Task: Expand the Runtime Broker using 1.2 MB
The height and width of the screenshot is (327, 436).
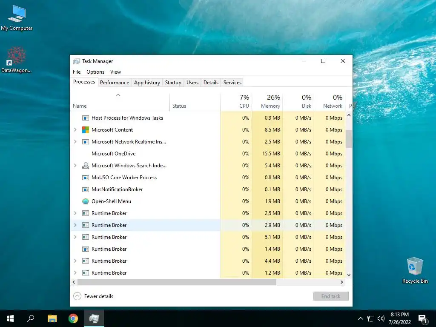Action: 75,273
